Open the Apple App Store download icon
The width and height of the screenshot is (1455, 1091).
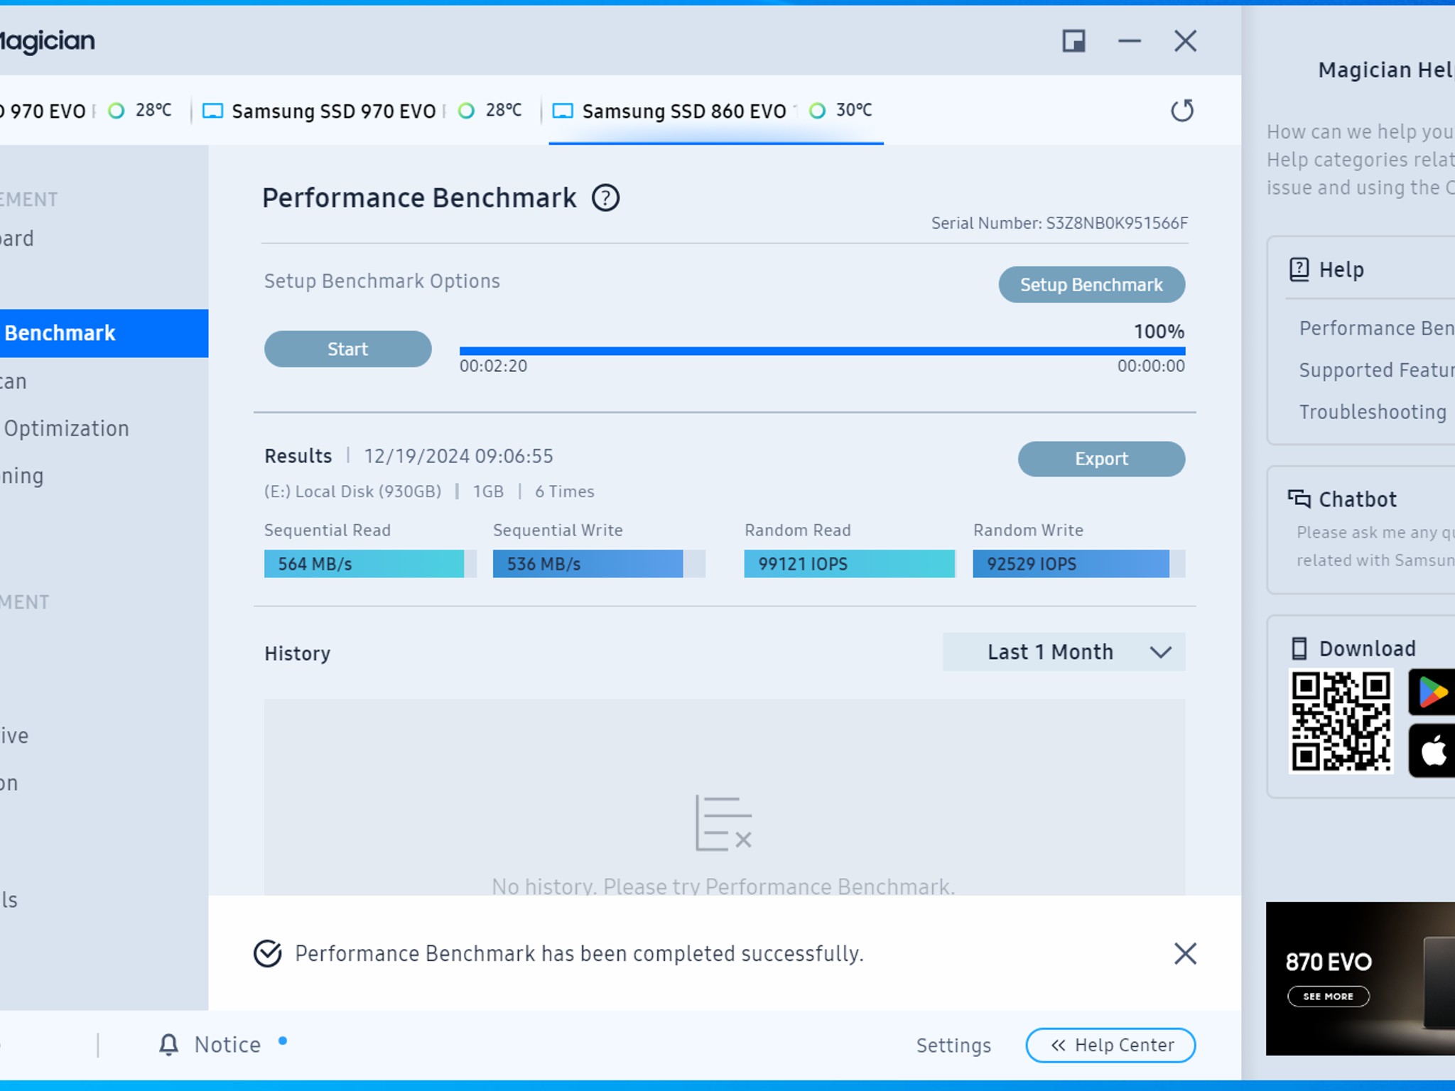pos(1432,751)
